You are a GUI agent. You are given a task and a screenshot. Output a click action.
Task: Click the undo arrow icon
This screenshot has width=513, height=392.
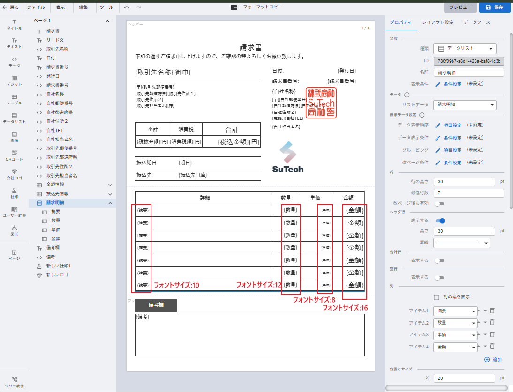[x=127, y=7]
